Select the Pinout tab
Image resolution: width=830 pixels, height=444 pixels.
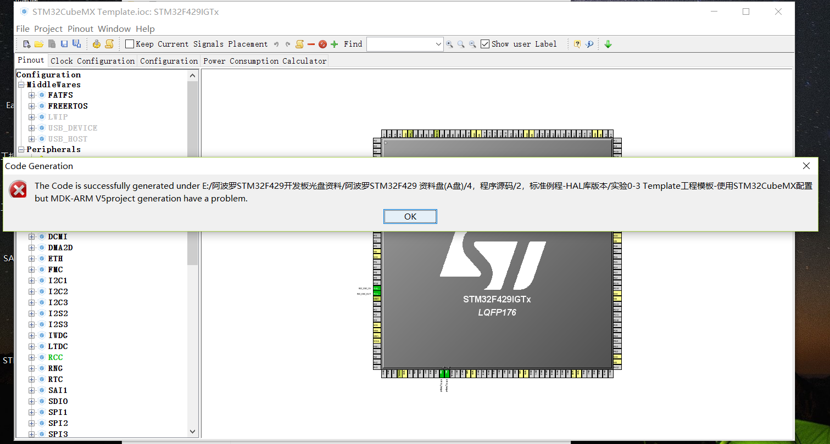pos(31,60)
